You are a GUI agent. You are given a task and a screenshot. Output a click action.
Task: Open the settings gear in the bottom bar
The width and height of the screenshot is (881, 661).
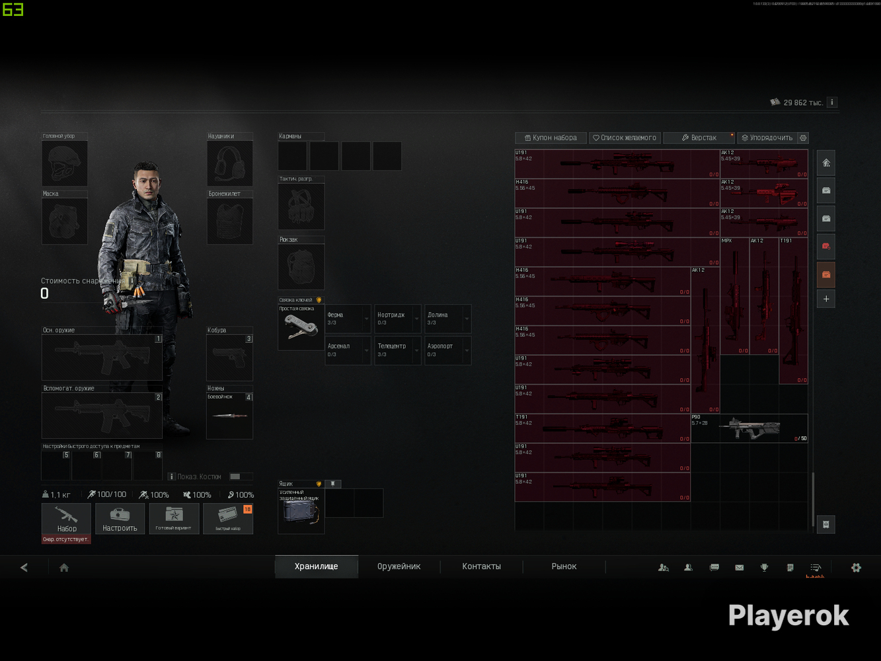point(856,567)
